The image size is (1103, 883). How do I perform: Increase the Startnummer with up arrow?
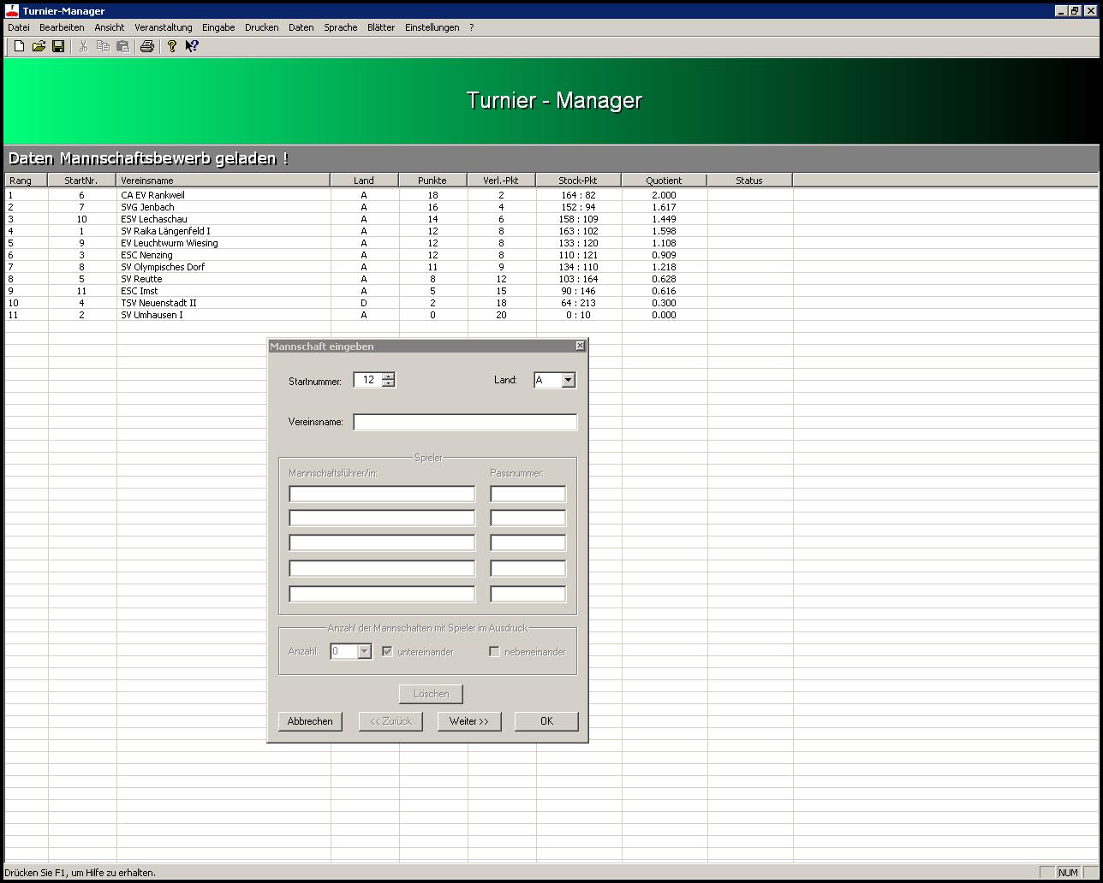[x=388, y=376]
